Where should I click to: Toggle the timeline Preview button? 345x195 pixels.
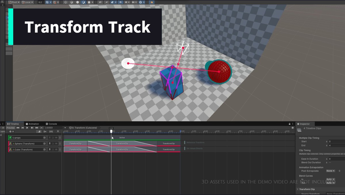pyautogui.click(x=11, y=128)
